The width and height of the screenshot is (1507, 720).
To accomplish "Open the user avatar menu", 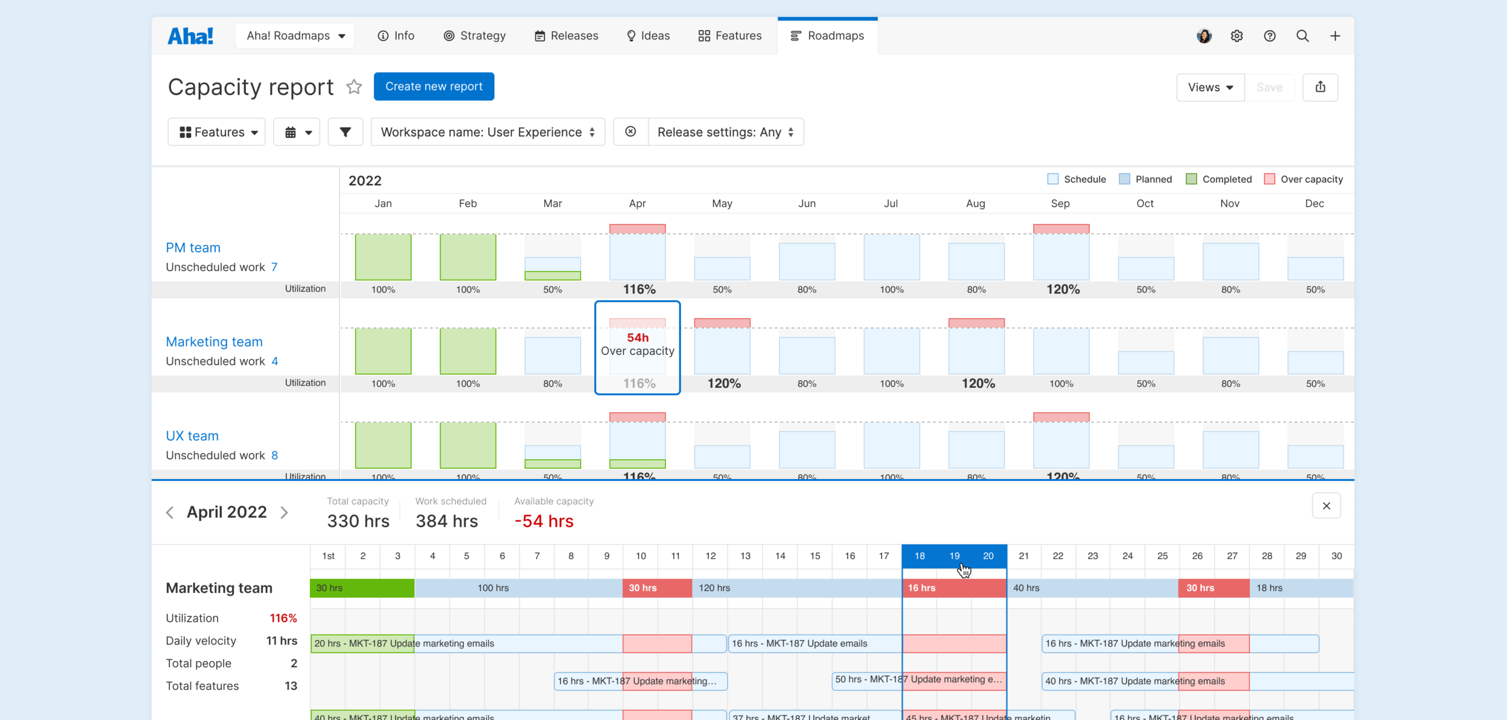I will point(1204,36).
